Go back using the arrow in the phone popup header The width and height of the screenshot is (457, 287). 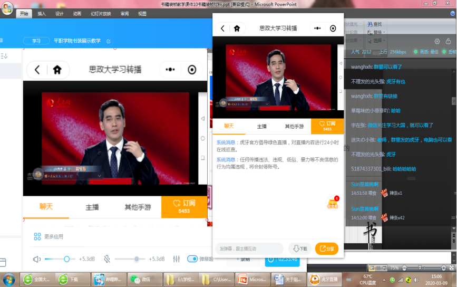pyautogui.click(x=222, y=28)
